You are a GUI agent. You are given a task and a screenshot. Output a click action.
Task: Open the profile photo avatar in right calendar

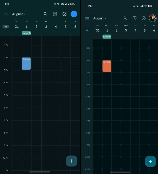tap(153, 18)
